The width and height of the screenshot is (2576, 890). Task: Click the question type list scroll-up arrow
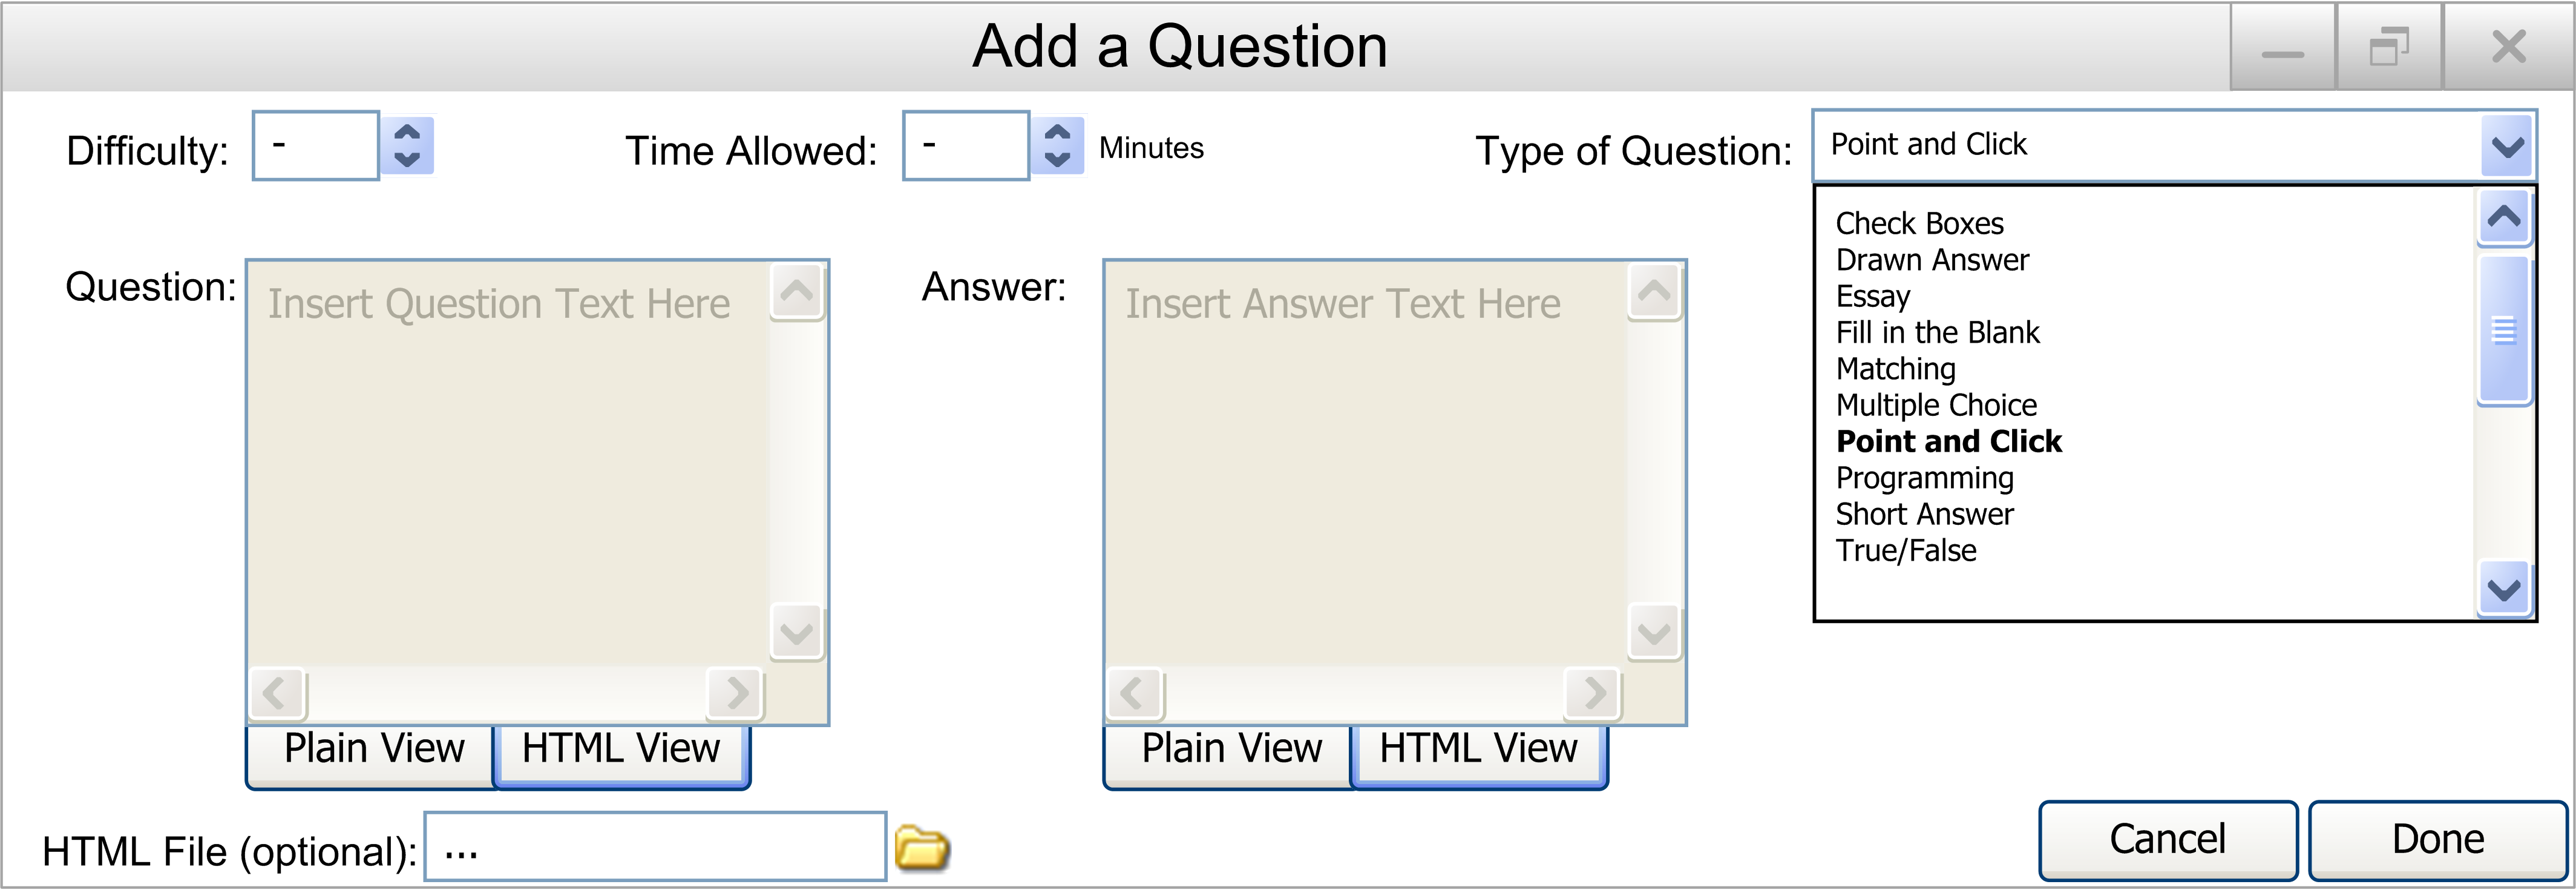2504,217
